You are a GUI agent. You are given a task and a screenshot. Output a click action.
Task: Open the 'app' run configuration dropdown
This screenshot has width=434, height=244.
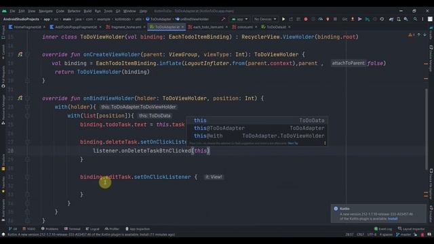coord(239,19)
